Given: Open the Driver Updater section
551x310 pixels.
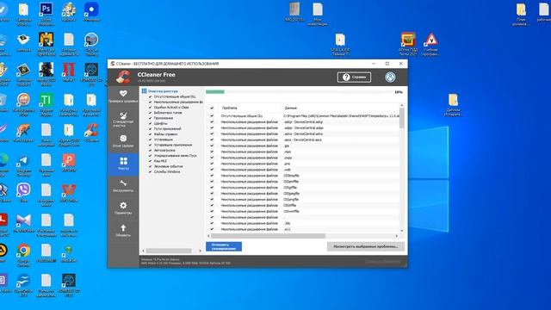Looking at the screenshot, I should point(123,141).
